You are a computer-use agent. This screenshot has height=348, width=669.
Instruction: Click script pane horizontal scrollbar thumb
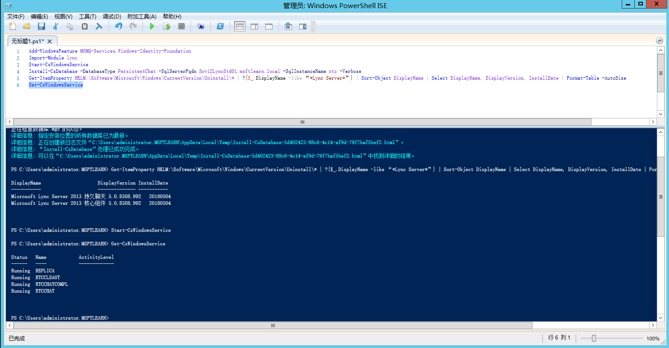(x=302, y=122)
